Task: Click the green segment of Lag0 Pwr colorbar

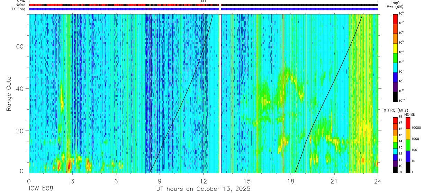Action: [x=395, y=57]
